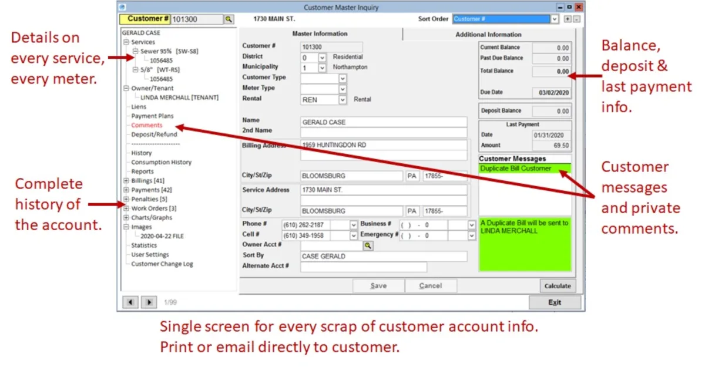This screenshot has width=705, height=367.
Task: Open the Customer Type dropdown
Action: [343, 79]
